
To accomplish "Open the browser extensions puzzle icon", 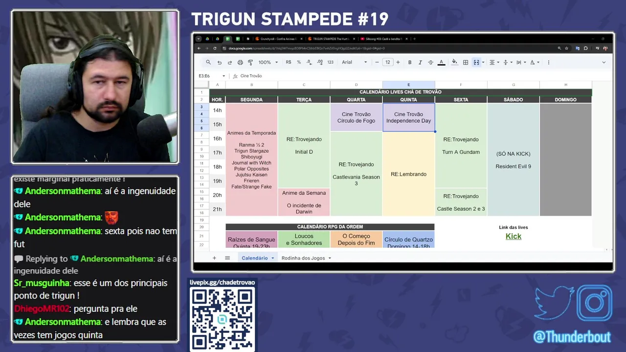I will (x=585, y=48).
